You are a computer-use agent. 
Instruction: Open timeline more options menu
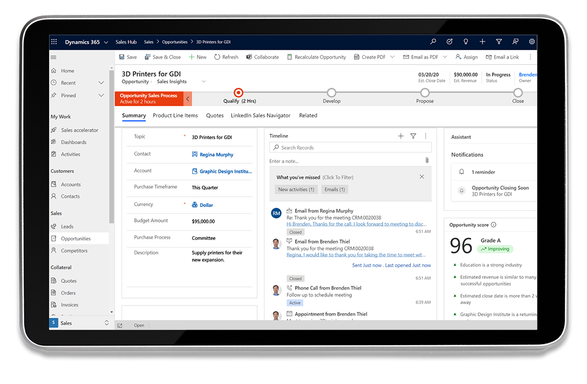[426, 136]
